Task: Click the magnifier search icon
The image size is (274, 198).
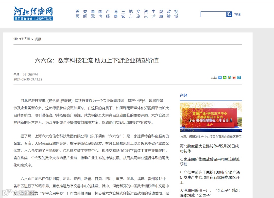Action: point(229,14)
